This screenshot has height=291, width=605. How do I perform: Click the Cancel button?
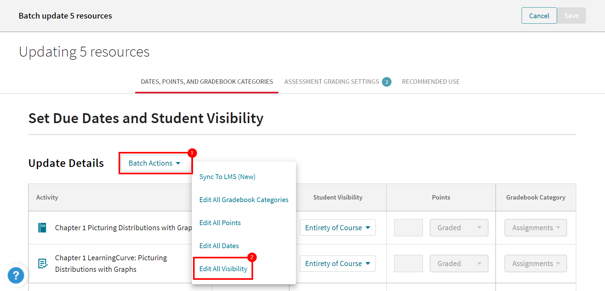click(x=539, y=15)
